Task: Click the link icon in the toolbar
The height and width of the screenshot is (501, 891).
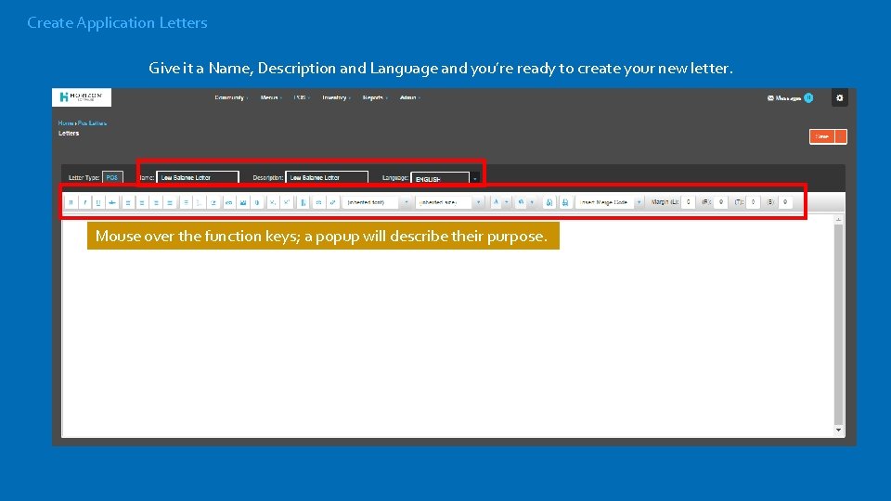Action: [x=229, y=202]
